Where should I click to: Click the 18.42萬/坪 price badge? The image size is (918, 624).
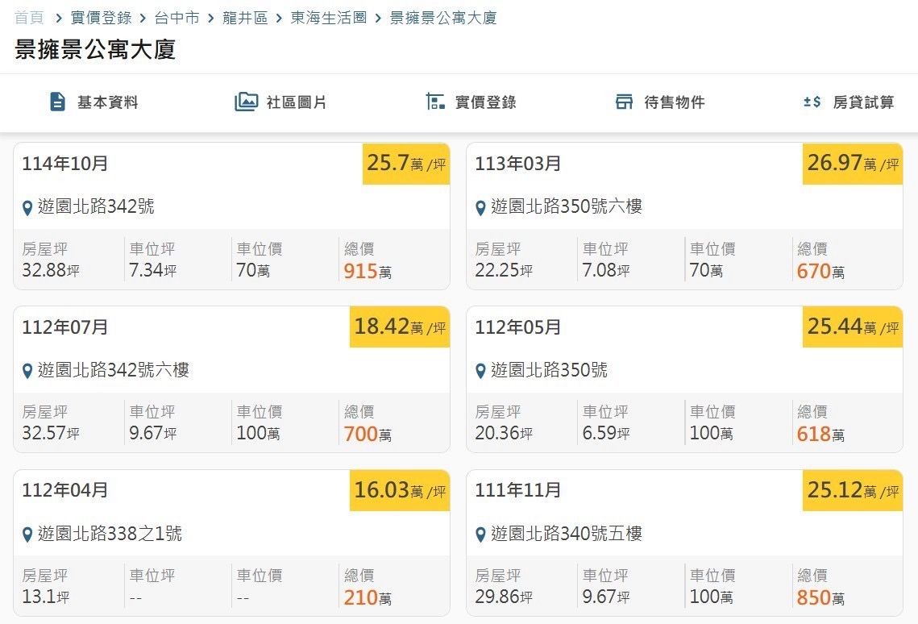pos(399,327)
